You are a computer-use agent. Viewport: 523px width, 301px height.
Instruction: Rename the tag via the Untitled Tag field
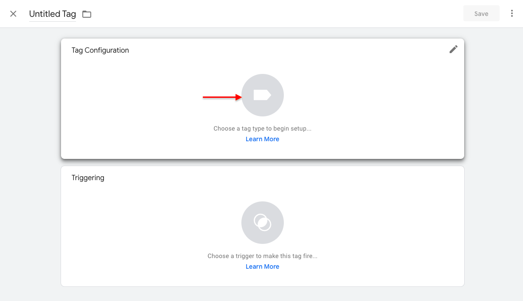(x=52, y=14)
